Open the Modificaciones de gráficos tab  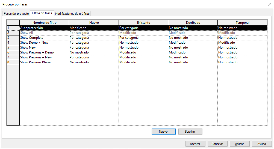tap(72, 14)
